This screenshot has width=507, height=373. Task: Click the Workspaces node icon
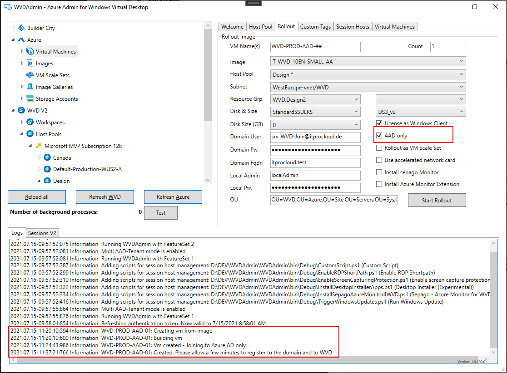(x=30, y=122)
